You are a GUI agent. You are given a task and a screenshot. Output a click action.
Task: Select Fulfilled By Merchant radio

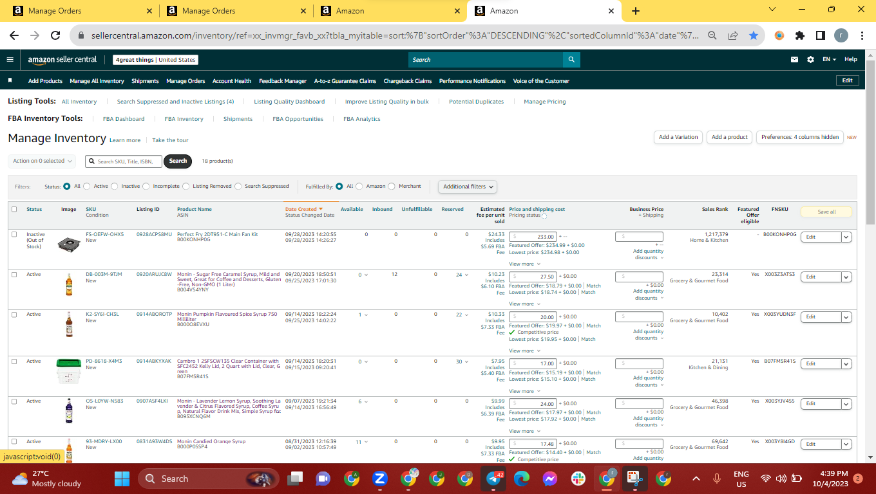(392, 187)
